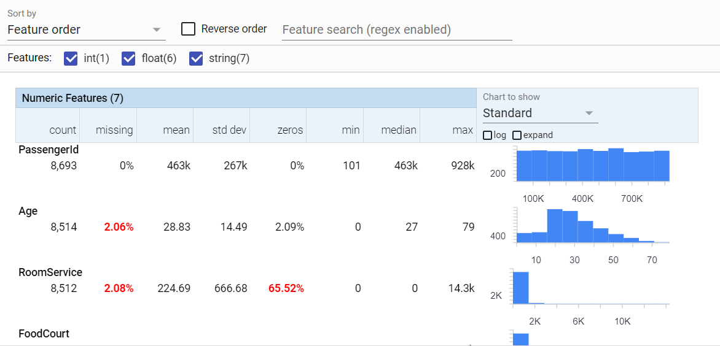Enable the Reverse order checkbox
Viewport: 720px width, 346px height.
pos(189,29)
